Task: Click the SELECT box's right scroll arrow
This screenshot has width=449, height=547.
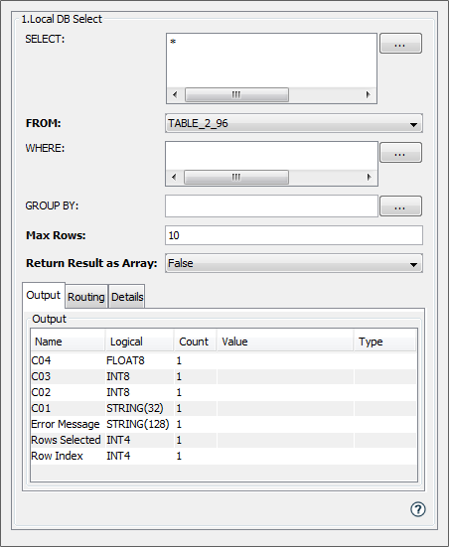Action: point(368,94)
